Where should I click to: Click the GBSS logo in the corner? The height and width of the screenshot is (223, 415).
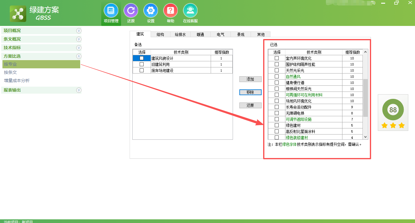[18, 13]
